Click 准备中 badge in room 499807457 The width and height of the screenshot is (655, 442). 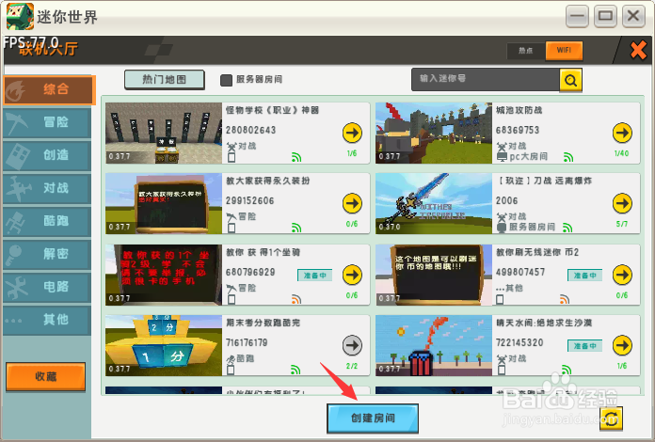pyautogui.click(x=584, y=276)
